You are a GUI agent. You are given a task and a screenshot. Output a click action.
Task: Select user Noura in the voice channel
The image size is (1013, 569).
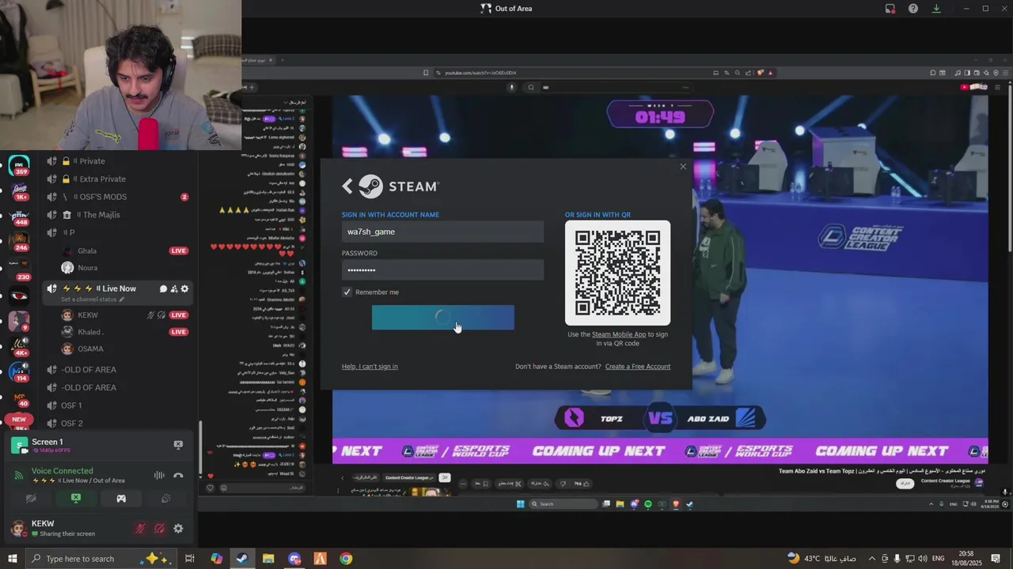(x=87, y=268)
